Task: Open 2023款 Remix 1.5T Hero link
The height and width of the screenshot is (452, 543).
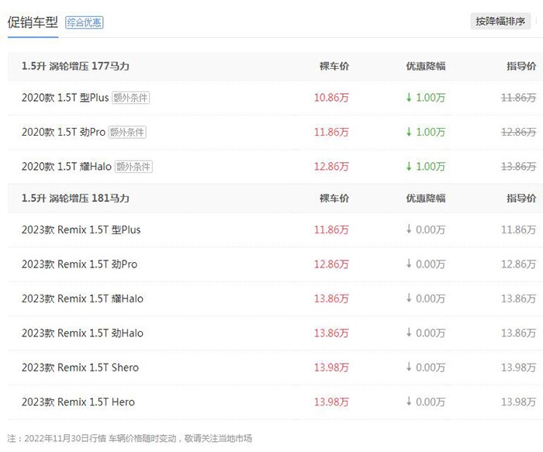Action: (x=78, y=402)
